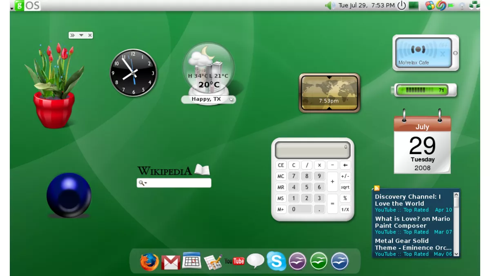Open Google Calendar from the dock
Image resolution: width=490 pixels, height=276 pixels.
pyautogui.click(x=191, y=261)
